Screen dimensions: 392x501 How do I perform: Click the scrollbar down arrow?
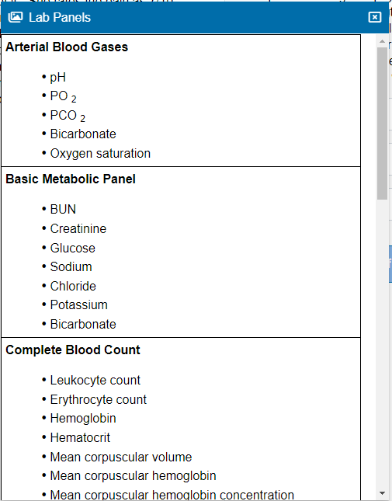pos(382,494)
